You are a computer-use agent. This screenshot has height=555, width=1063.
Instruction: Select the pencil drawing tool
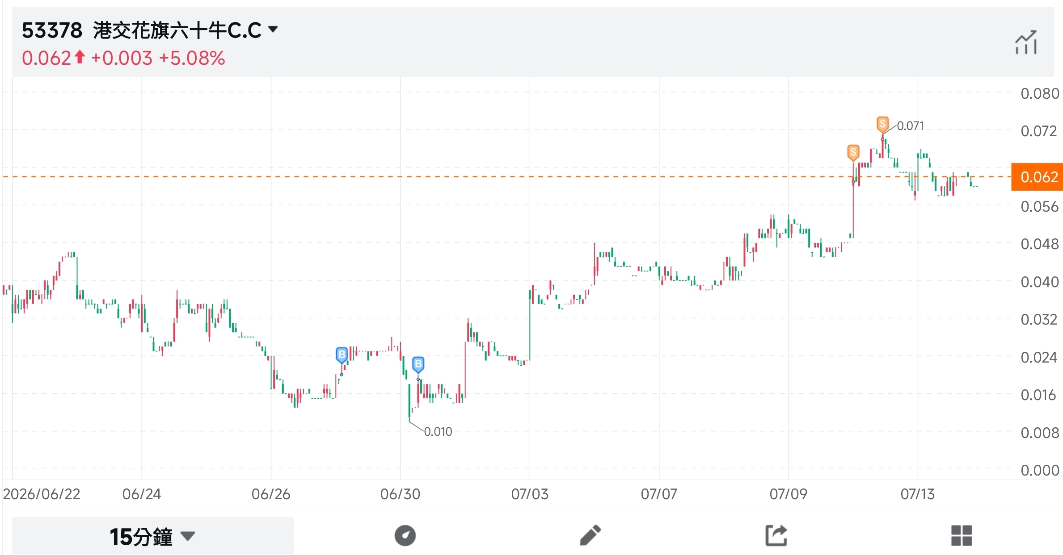(590, 535)
